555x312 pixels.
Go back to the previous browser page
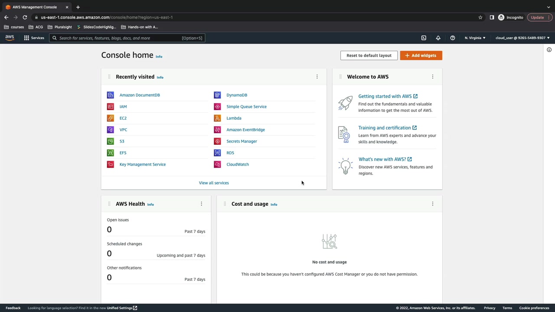coord(6,17)
